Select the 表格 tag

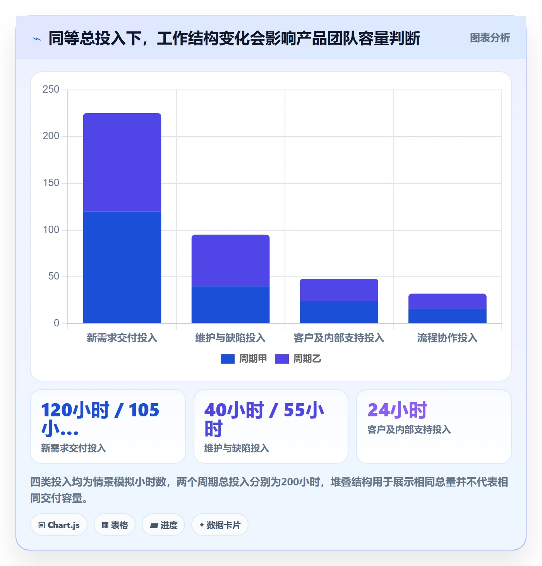[115, 525]
